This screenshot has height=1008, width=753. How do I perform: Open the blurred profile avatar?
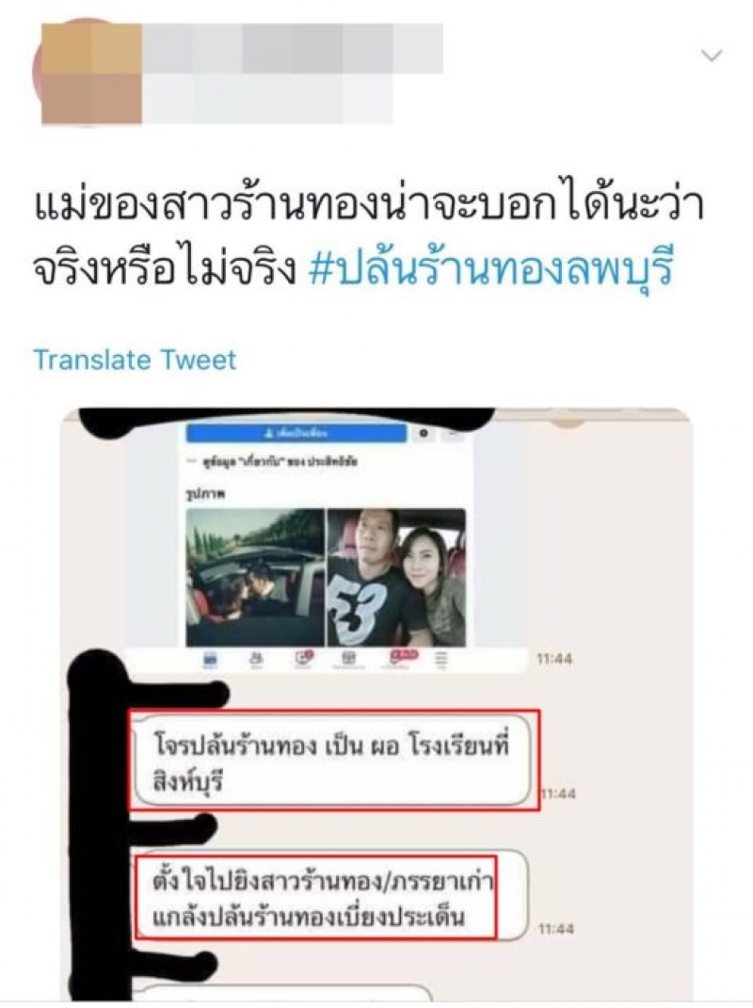click(x=87, y=73)
